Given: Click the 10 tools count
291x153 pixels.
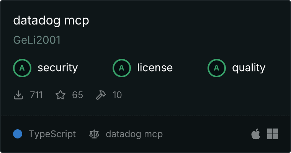Looking at the screenshot, I should 117,95.
